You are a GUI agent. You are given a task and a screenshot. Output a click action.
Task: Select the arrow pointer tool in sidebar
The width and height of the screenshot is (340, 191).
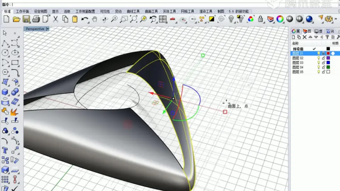coord(5,33)
